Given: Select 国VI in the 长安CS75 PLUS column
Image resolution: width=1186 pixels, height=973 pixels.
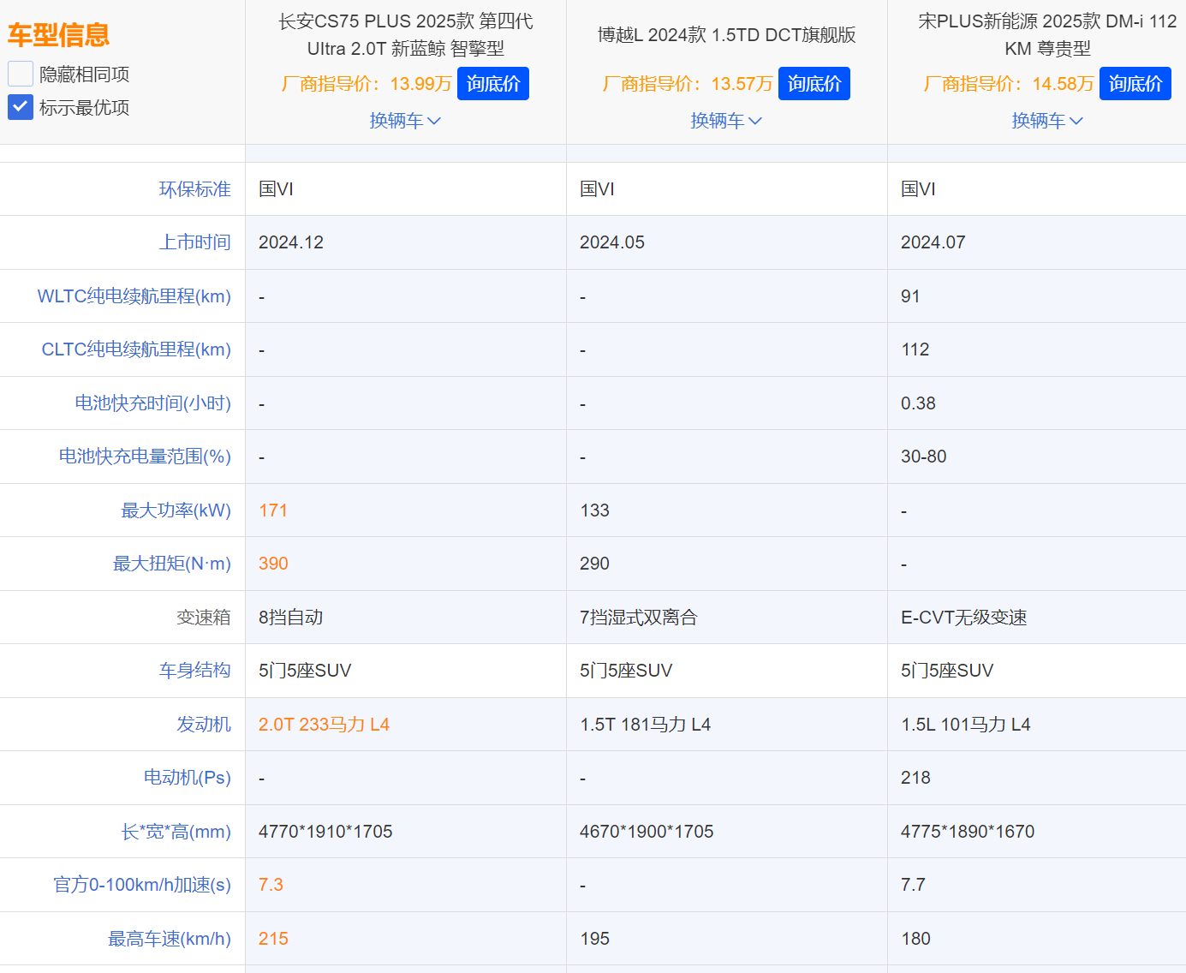Looking at the screenshot, I should pyautogui.click(x=276, y=189).
